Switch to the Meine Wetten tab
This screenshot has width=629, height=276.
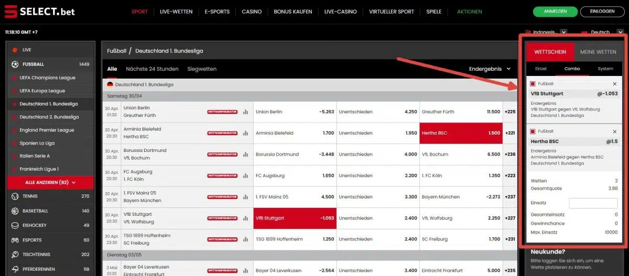click(598, 52)
